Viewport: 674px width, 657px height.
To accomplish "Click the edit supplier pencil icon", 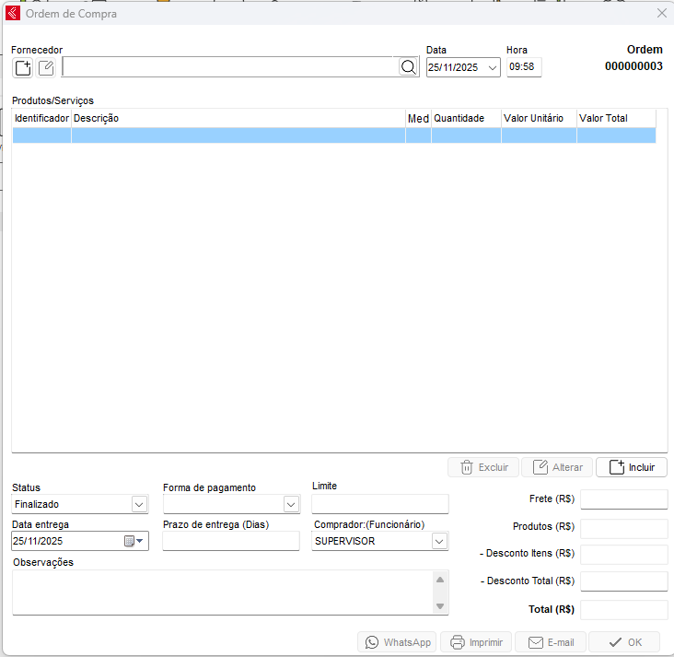I will point(46,67).
